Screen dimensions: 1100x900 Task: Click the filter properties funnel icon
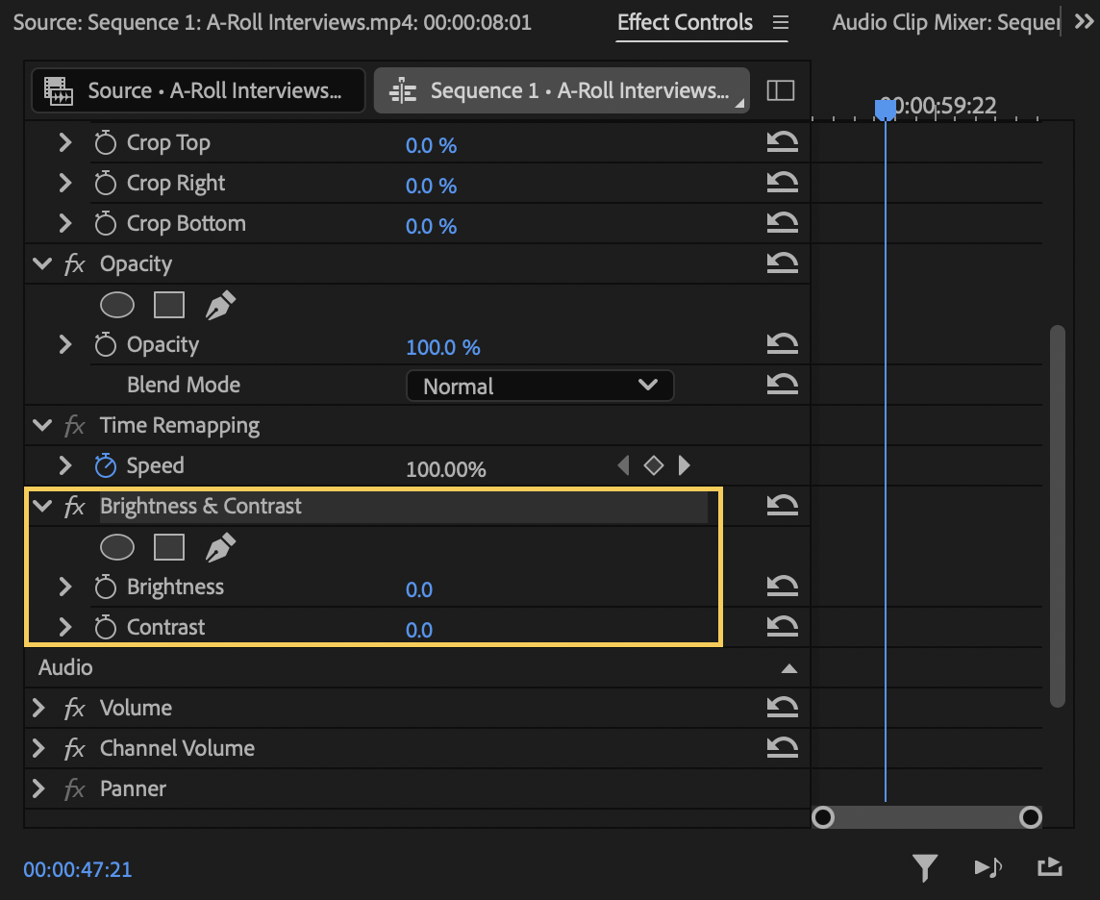[x=925, y=868]
